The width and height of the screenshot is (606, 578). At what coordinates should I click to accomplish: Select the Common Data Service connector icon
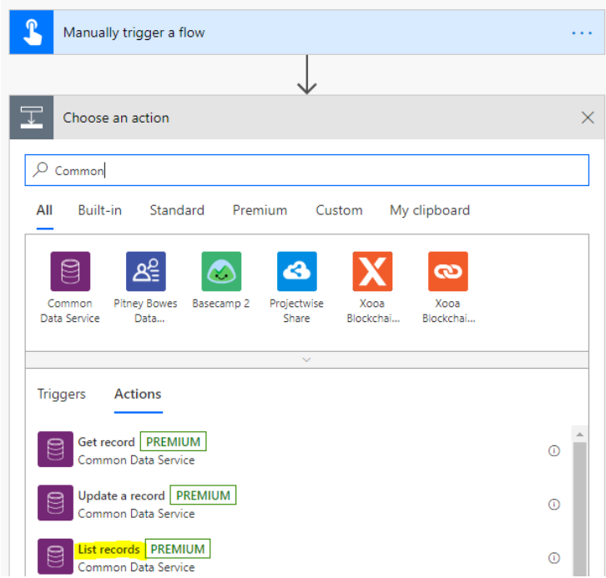pos(70,271)
